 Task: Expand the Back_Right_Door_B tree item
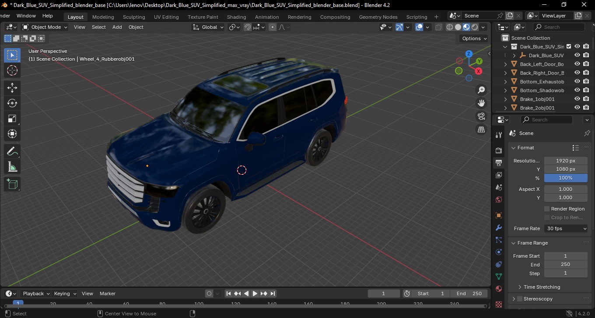[506, 73]
